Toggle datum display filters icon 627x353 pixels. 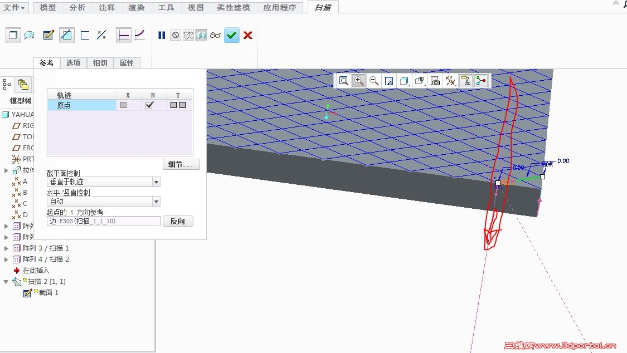[x=451, y=81]
